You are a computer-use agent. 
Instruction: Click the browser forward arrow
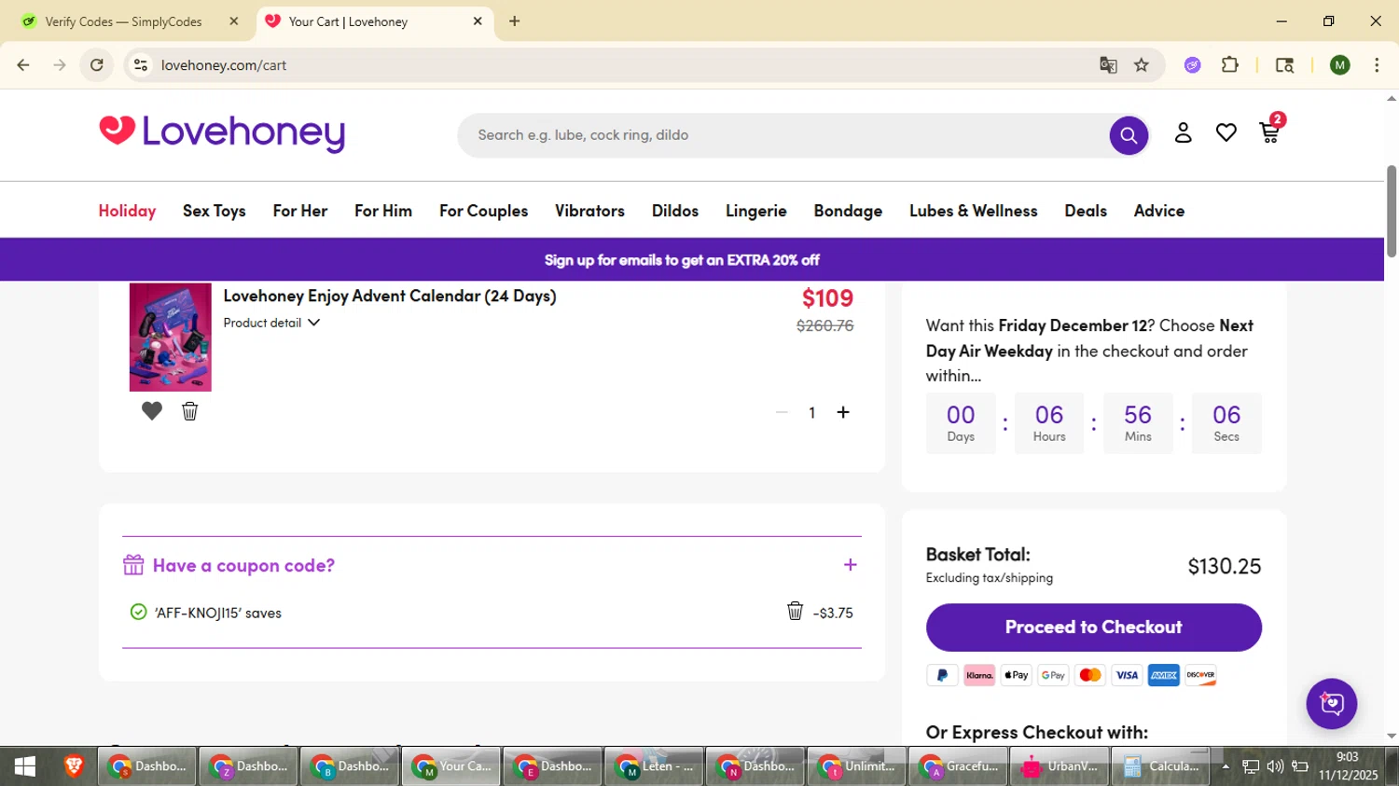[x=60, y=65]
